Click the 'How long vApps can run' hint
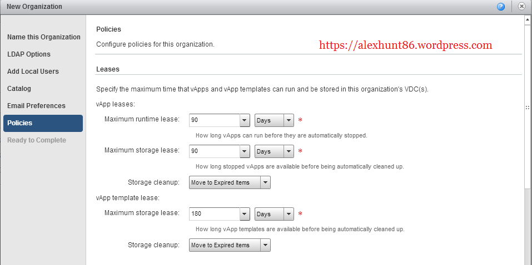This screenshot has height=265, width=532. pyautogui.click(x=282, y=136)
